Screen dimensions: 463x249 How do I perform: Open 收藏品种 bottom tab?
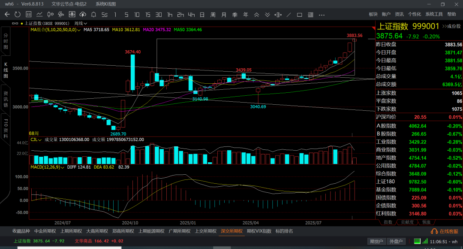pos(21,231)
